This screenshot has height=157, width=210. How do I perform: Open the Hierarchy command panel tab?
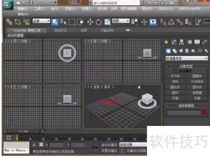click(x=181, y=42)
